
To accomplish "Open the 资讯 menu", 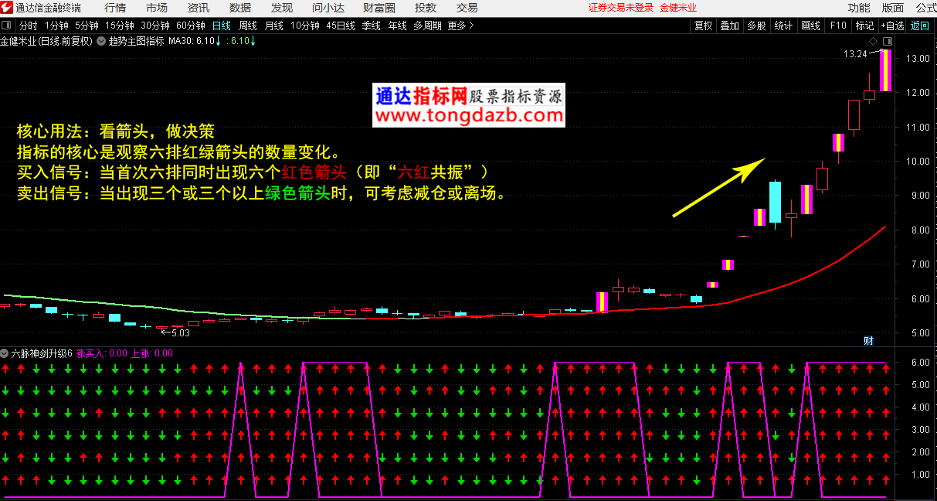I will 199,8.
